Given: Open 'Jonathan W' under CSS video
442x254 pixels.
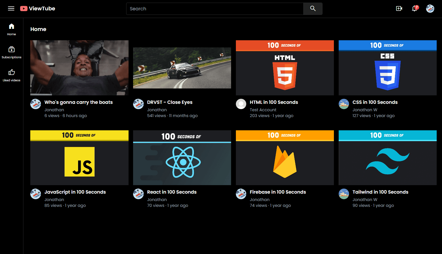Looking at the screenshot, I should [x=365, y=110].
